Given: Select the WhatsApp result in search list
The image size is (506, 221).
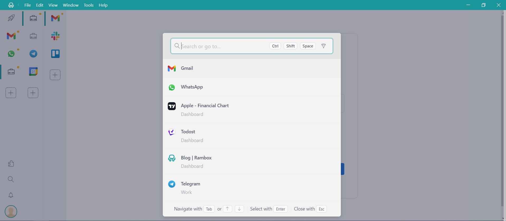Looking at the screenshot, I should [x=252, y=87].
